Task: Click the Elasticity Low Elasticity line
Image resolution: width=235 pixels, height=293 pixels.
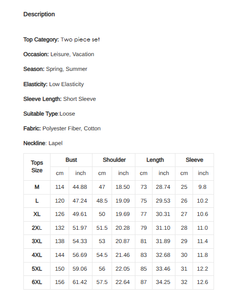Action: (x=53, y=84)
